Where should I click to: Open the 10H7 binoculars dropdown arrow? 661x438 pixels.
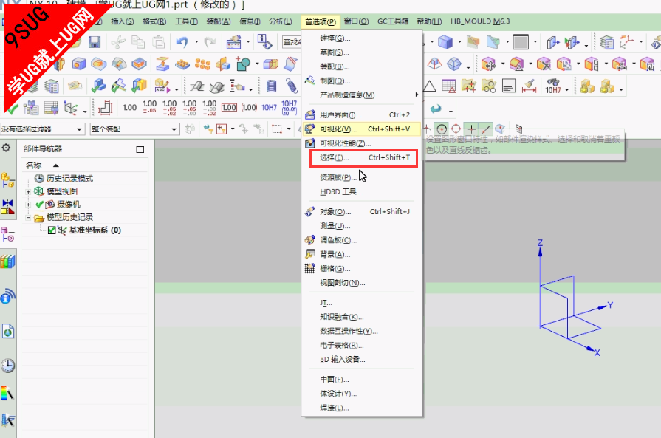(x=567, y=89)
